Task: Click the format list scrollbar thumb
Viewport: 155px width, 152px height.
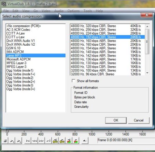Action: pos(147,42)
